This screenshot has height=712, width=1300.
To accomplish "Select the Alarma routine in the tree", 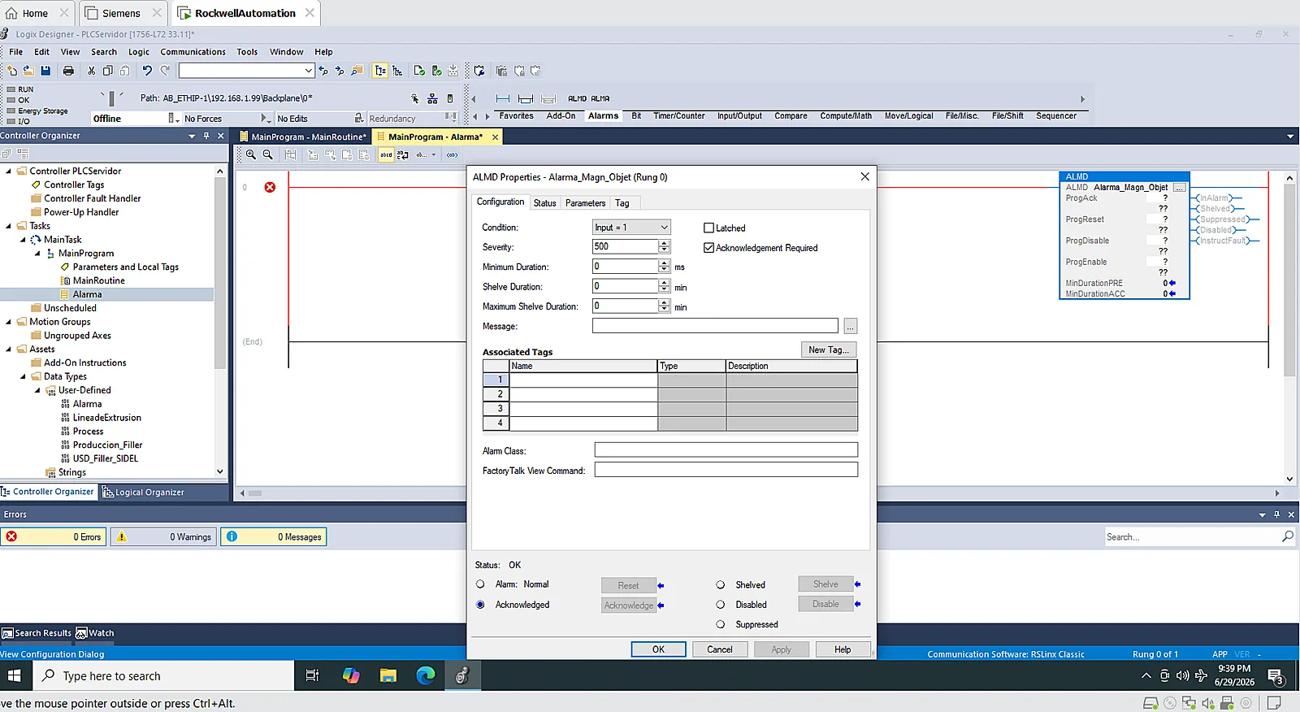I will point(87,294).
